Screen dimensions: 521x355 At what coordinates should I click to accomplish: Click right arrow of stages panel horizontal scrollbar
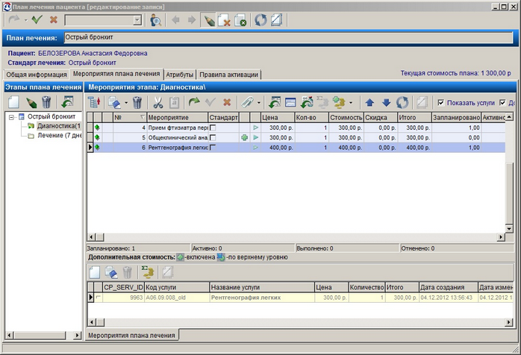click(77, 336)
